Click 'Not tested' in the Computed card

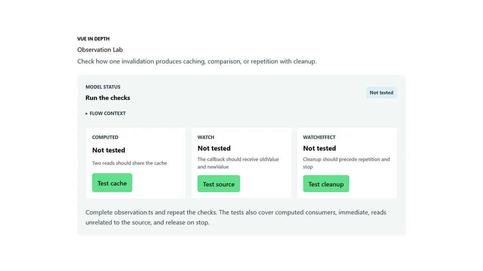[109, 150]
